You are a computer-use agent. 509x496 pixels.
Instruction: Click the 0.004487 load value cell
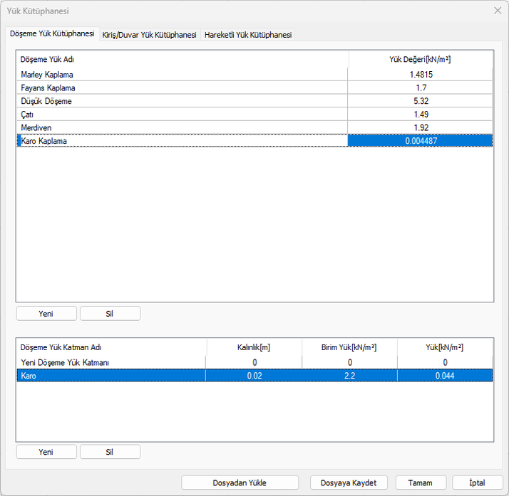(420, 141)
